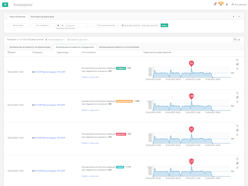Viewport: 248px width, 186px height.
Task: Click Сохранить как отчет button
Action: click(78, 40)
